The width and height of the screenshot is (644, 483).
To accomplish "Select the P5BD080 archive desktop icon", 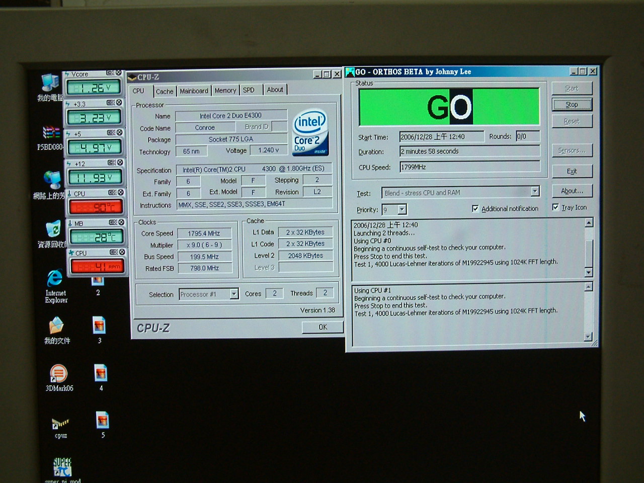I will coord(50,138).
